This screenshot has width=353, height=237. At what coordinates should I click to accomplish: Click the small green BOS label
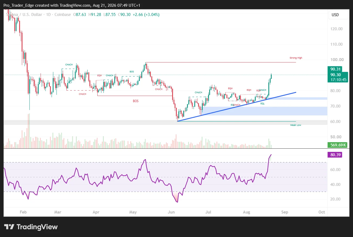132,72
